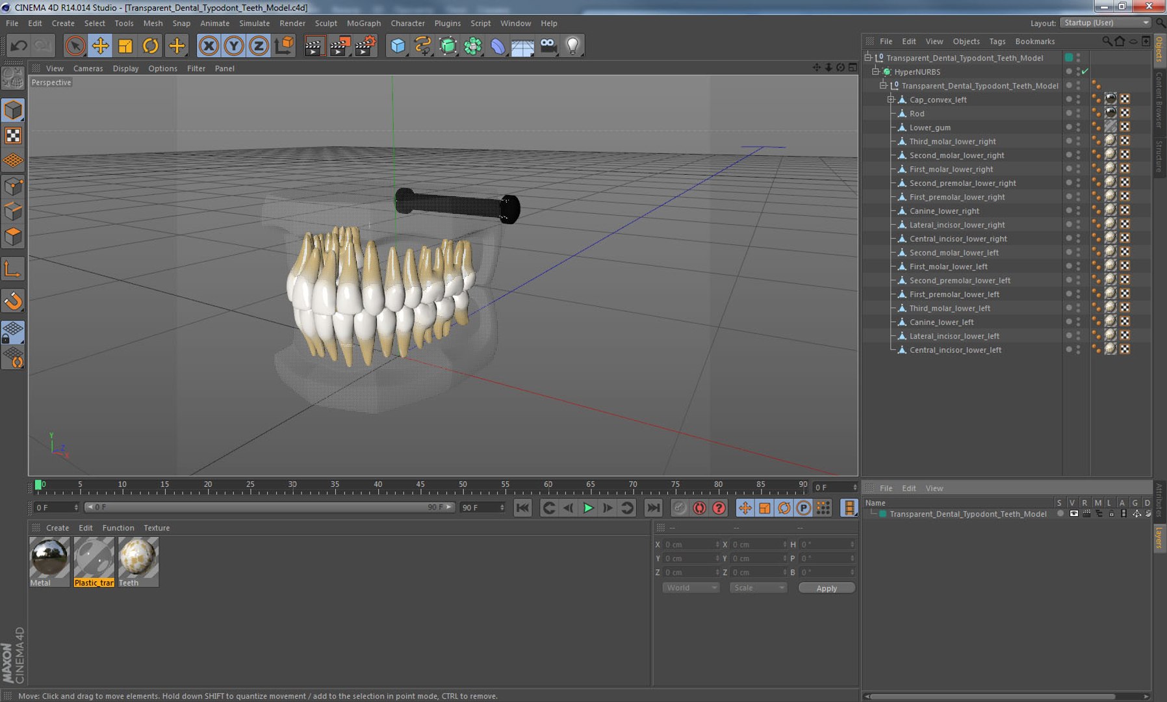The height and width of the screenshot is (702, 1167).
Task: Record active objects keyframe
Action: [x=679, y=508]
